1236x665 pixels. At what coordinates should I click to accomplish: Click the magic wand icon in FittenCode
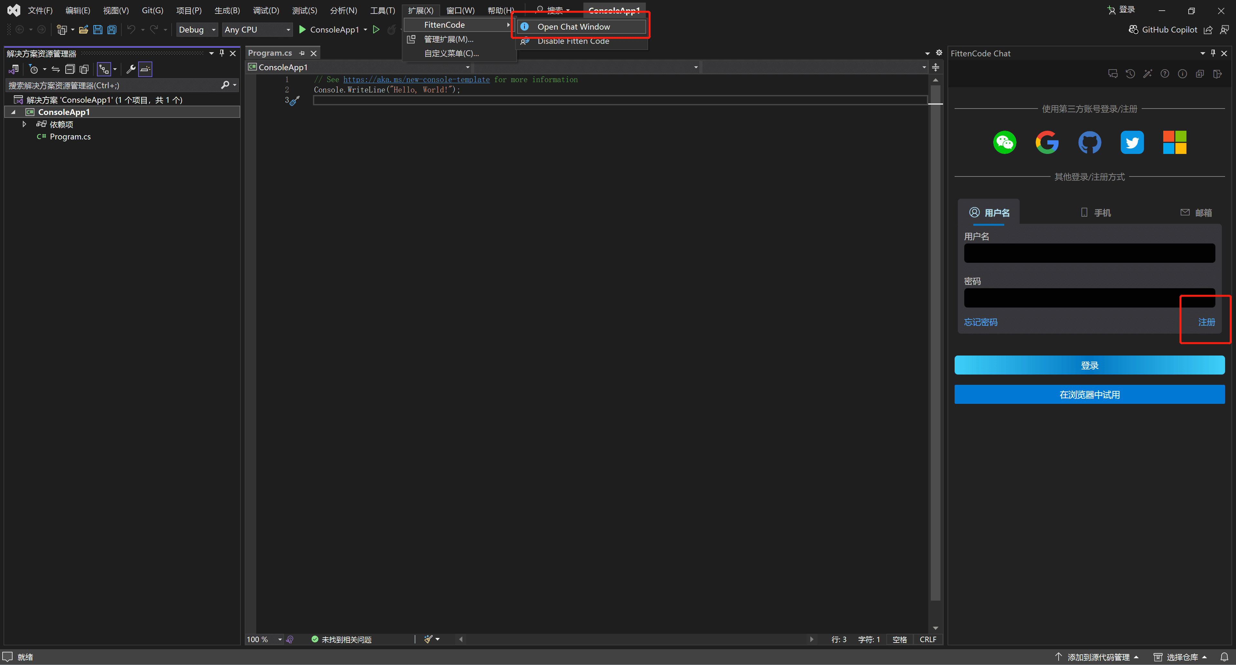[1147, 73]
